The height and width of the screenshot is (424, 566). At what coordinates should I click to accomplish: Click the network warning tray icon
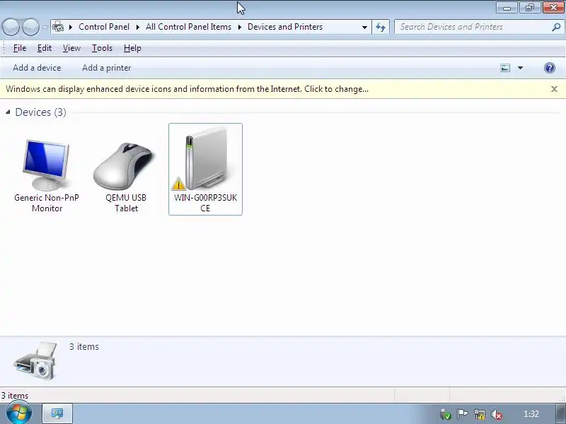pyautogui.click(x=480, y=414)
